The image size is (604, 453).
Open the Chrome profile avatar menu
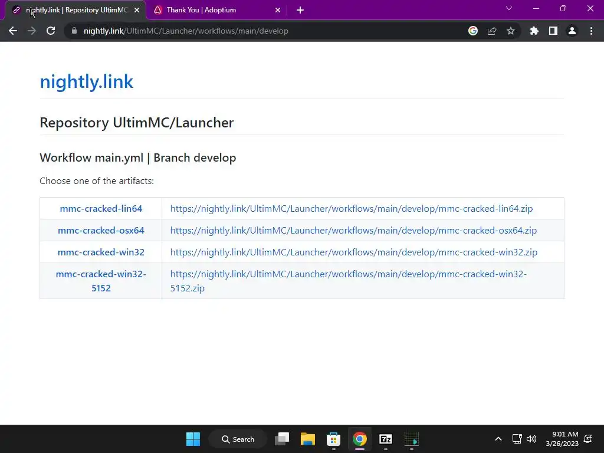click(x=572, y=31)
